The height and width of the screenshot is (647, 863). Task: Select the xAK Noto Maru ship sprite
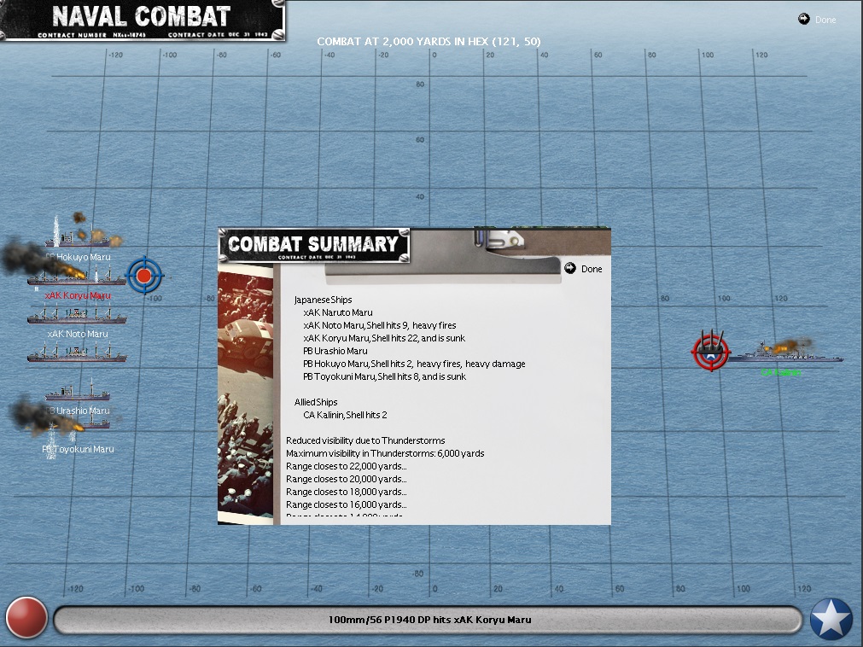pyautogui.click(x=77, y=316)
